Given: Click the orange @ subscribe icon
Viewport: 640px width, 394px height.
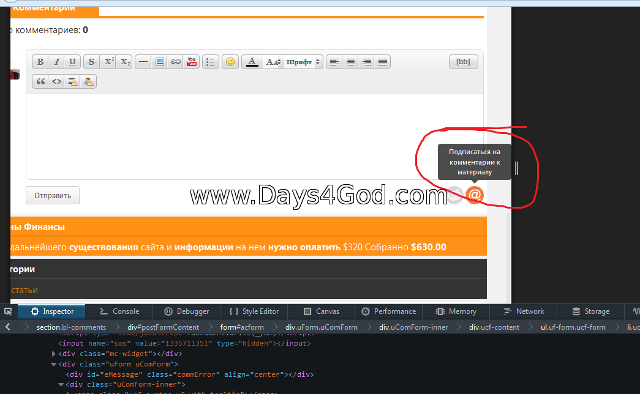Looking at the screenshot, I should pos(474,195).
